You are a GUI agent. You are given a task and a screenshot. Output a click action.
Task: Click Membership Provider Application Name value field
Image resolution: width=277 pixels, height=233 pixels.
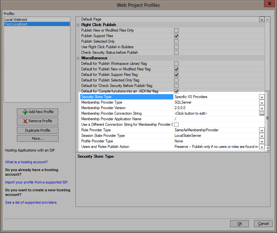219,119
